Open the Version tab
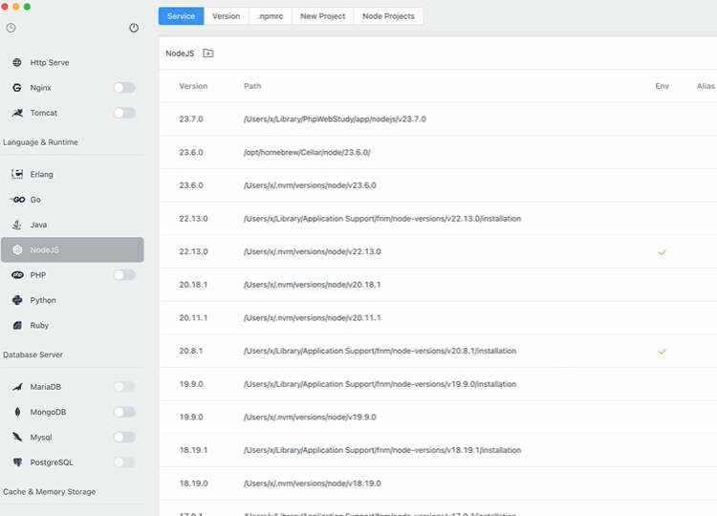Viewport: 717px width, 516px height. 226,16
